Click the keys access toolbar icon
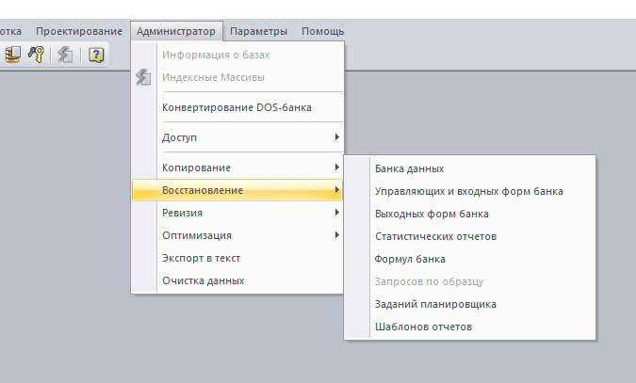The image size is (636, 383). (x=37, y=56)
